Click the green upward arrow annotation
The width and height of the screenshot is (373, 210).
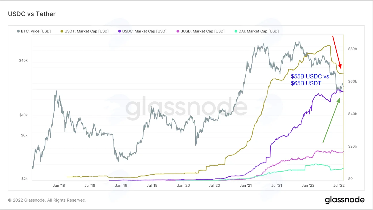pos(331,120)
